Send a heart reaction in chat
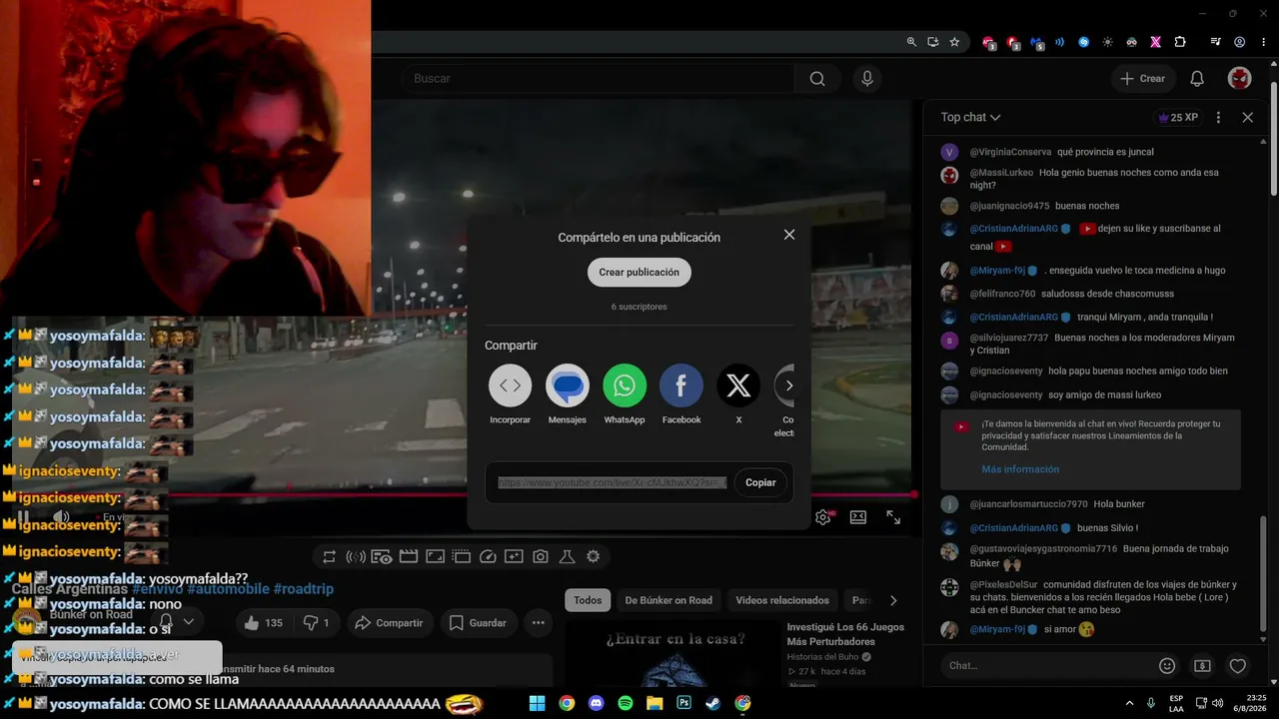 point(1238,665)
